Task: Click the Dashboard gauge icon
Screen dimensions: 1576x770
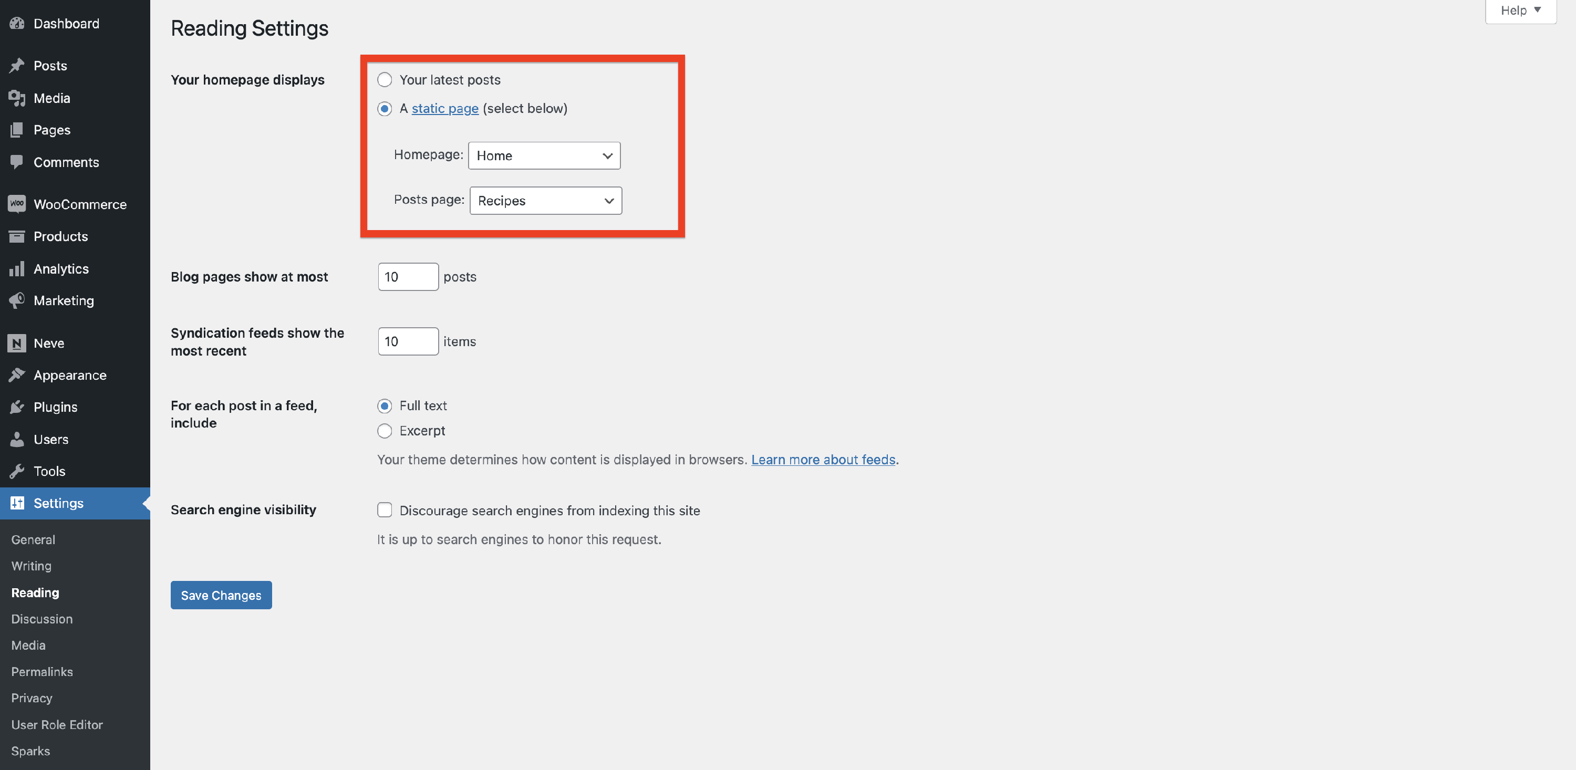Action: click(x=16, y=24)
